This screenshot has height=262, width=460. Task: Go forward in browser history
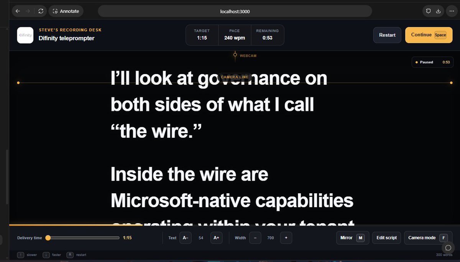(28, 11)
